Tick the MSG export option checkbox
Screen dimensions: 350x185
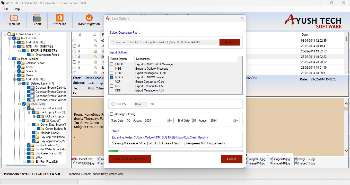click(112, 69)
